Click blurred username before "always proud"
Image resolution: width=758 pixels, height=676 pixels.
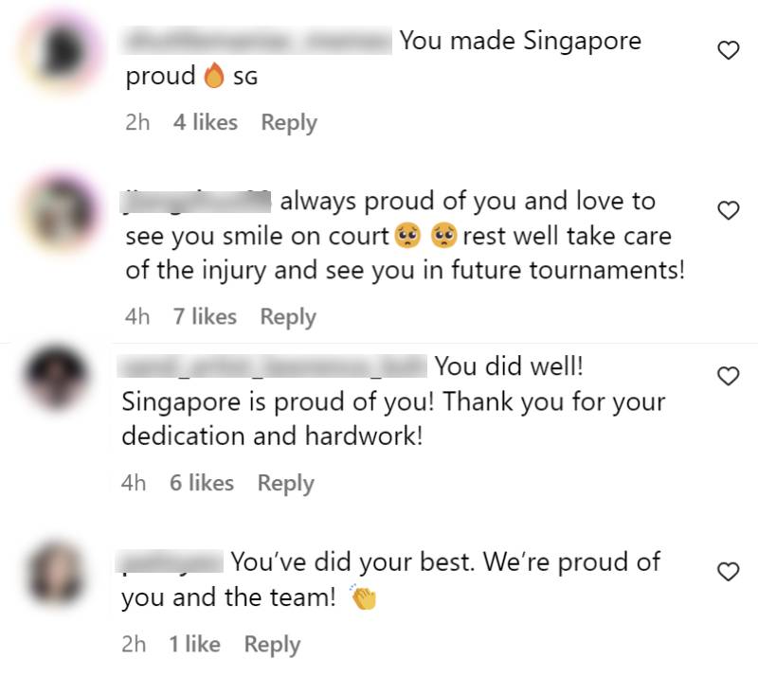coord(195,202)
